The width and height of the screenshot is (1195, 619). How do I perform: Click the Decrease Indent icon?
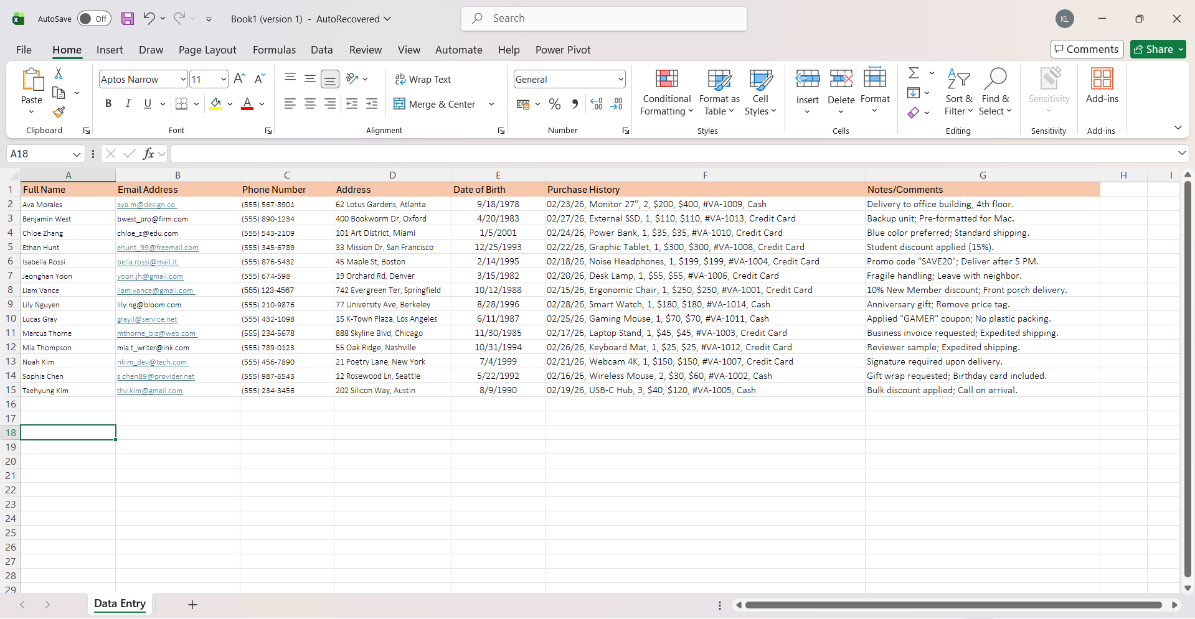(352, 104)
